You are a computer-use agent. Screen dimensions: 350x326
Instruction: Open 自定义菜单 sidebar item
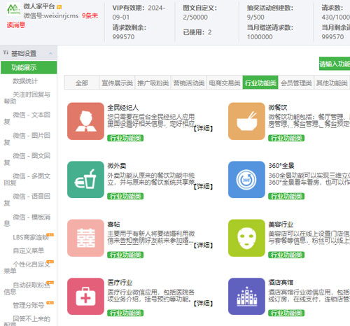pos(29,250)
